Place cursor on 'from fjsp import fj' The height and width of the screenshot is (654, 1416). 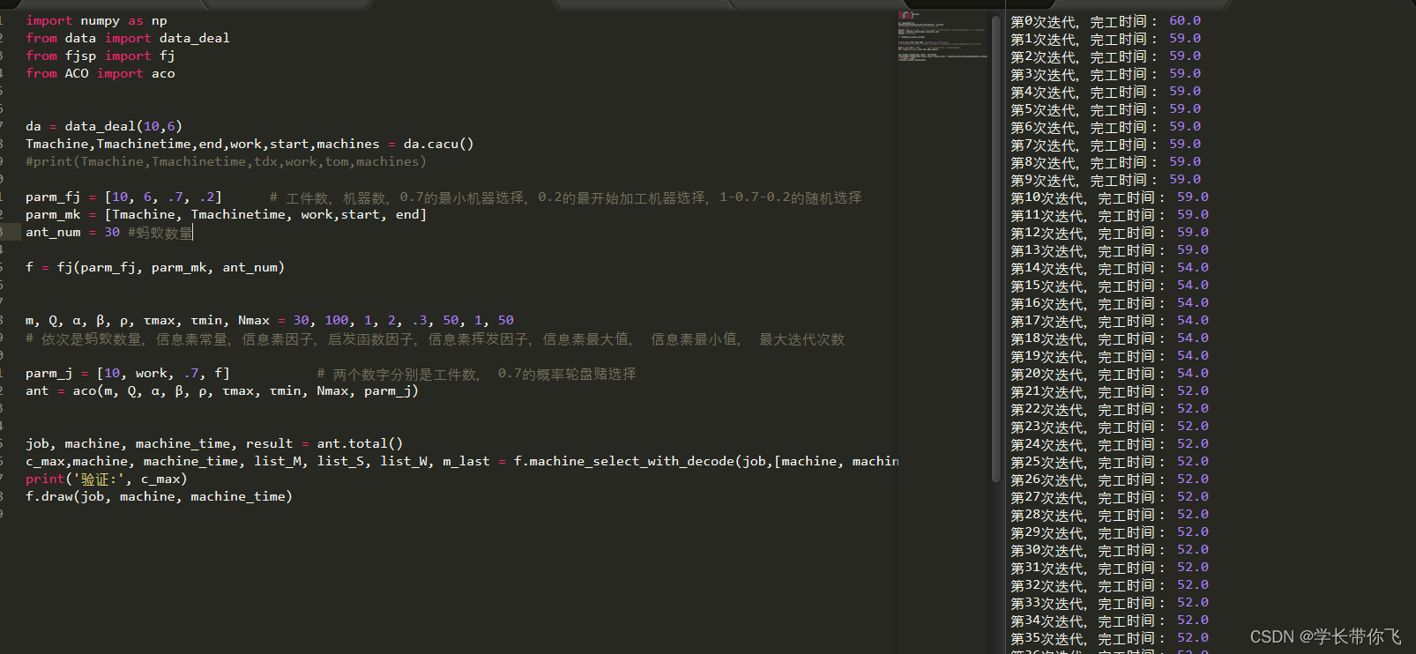(x=101, y=56)
